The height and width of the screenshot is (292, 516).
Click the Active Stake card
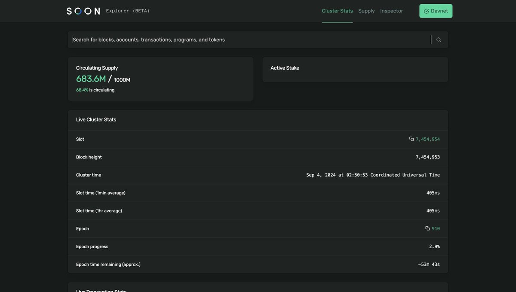tap(355, 69)
